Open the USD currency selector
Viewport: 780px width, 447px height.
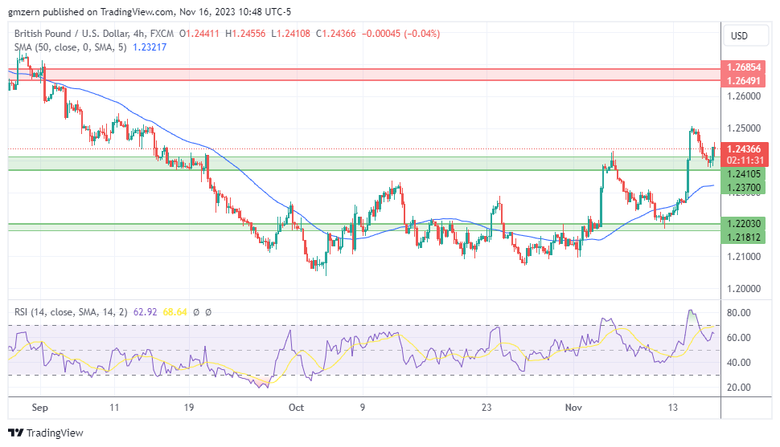(x=745, y=36)
